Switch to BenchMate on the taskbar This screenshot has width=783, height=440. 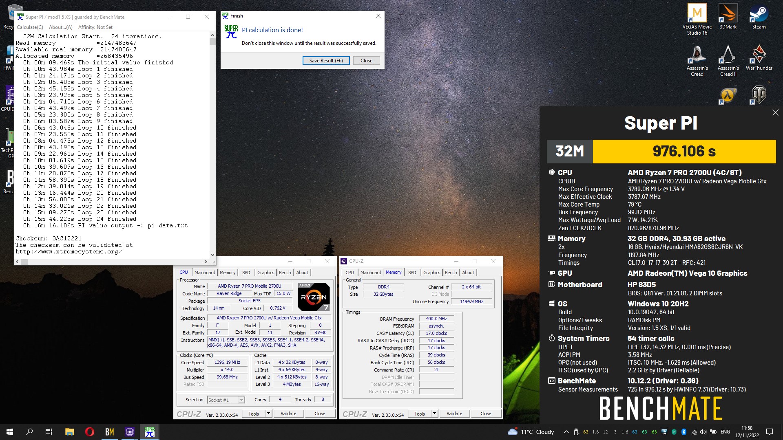tap(110, 432)
